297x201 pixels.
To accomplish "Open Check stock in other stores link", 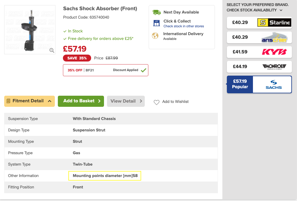I will point(183,26).
